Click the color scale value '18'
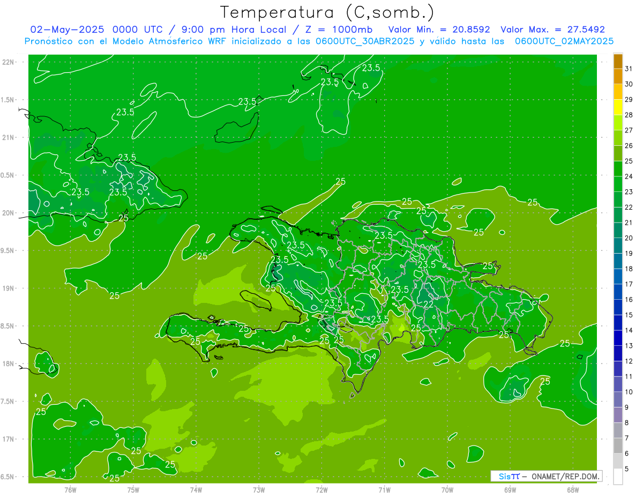Screen dimensions: 643x497 629,269
